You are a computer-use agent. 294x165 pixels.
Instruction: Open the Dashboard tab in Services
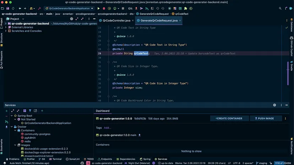(x=103, y=111)
